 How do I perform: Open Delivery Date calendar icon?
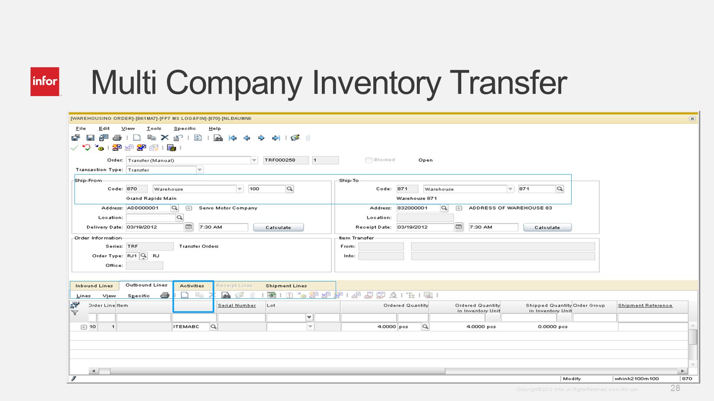pyautogui.click(x=189, y=227)
